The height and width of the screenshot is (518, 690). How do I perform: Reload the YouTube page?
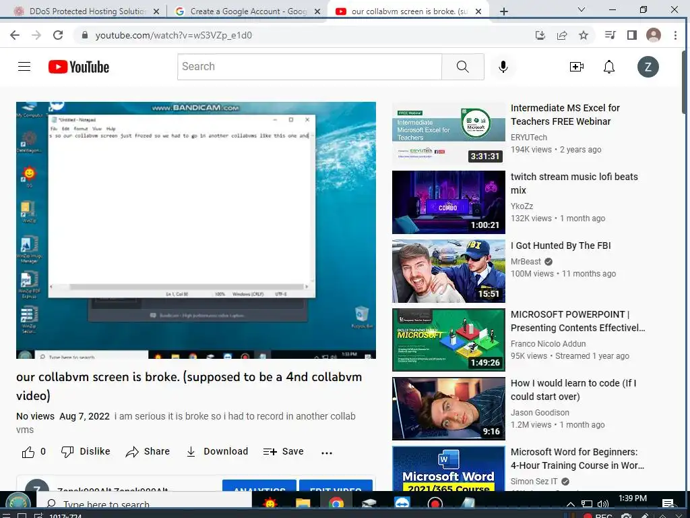click(x=58, y=35)
